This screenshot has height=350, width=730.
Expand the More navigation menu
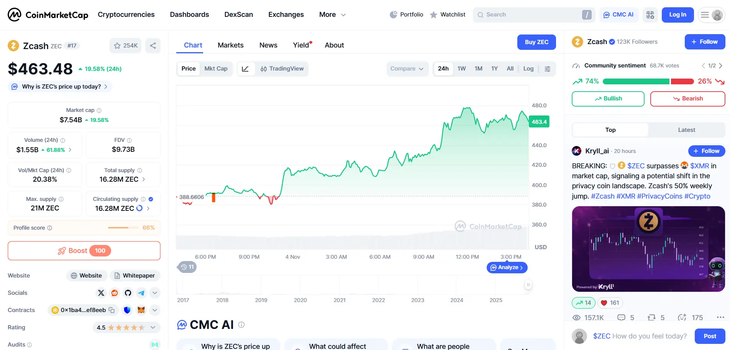(x=332, y=15)
